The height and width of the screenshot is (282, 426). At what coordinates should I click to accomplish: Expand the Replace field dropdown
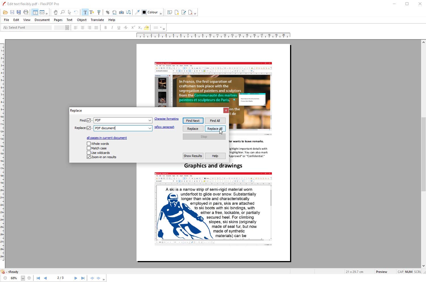point(150,128)
